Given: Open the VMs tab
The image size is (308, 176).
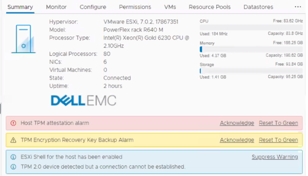Looking at the screenshot, I should 170,7.
